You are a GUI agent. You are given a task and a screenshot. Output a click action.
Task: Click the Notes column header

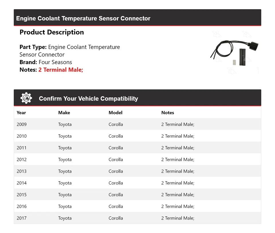click(168, 113)
